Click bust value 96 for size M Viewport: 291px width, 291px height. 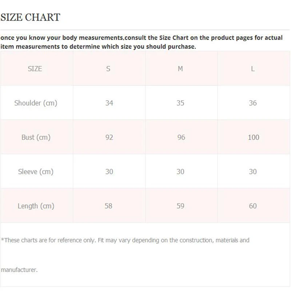[181, 137]
